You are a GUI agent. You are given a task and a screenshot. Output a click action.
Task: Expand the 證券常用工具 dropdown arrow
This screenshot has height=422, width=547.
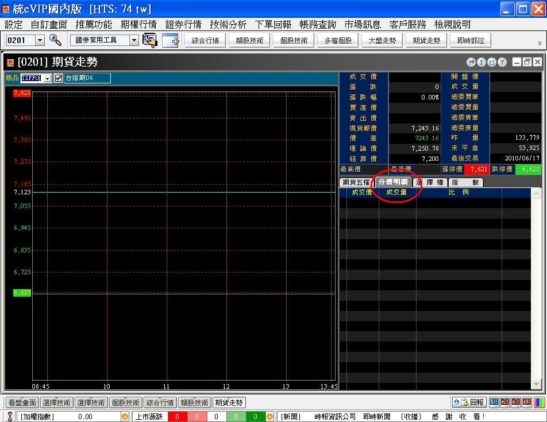[x=134, y=40]
